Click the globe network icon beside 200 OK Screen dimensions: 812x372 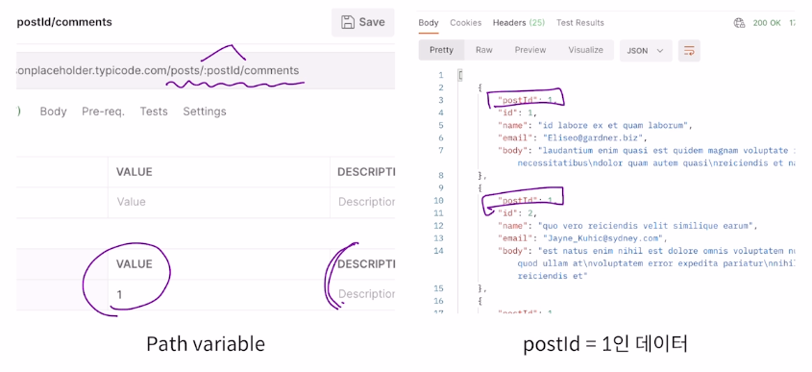point(739,23)
